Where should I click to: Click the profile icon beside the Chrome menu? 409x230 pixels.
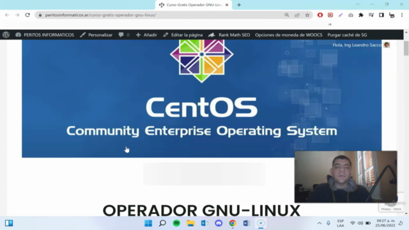click(392, 15)
